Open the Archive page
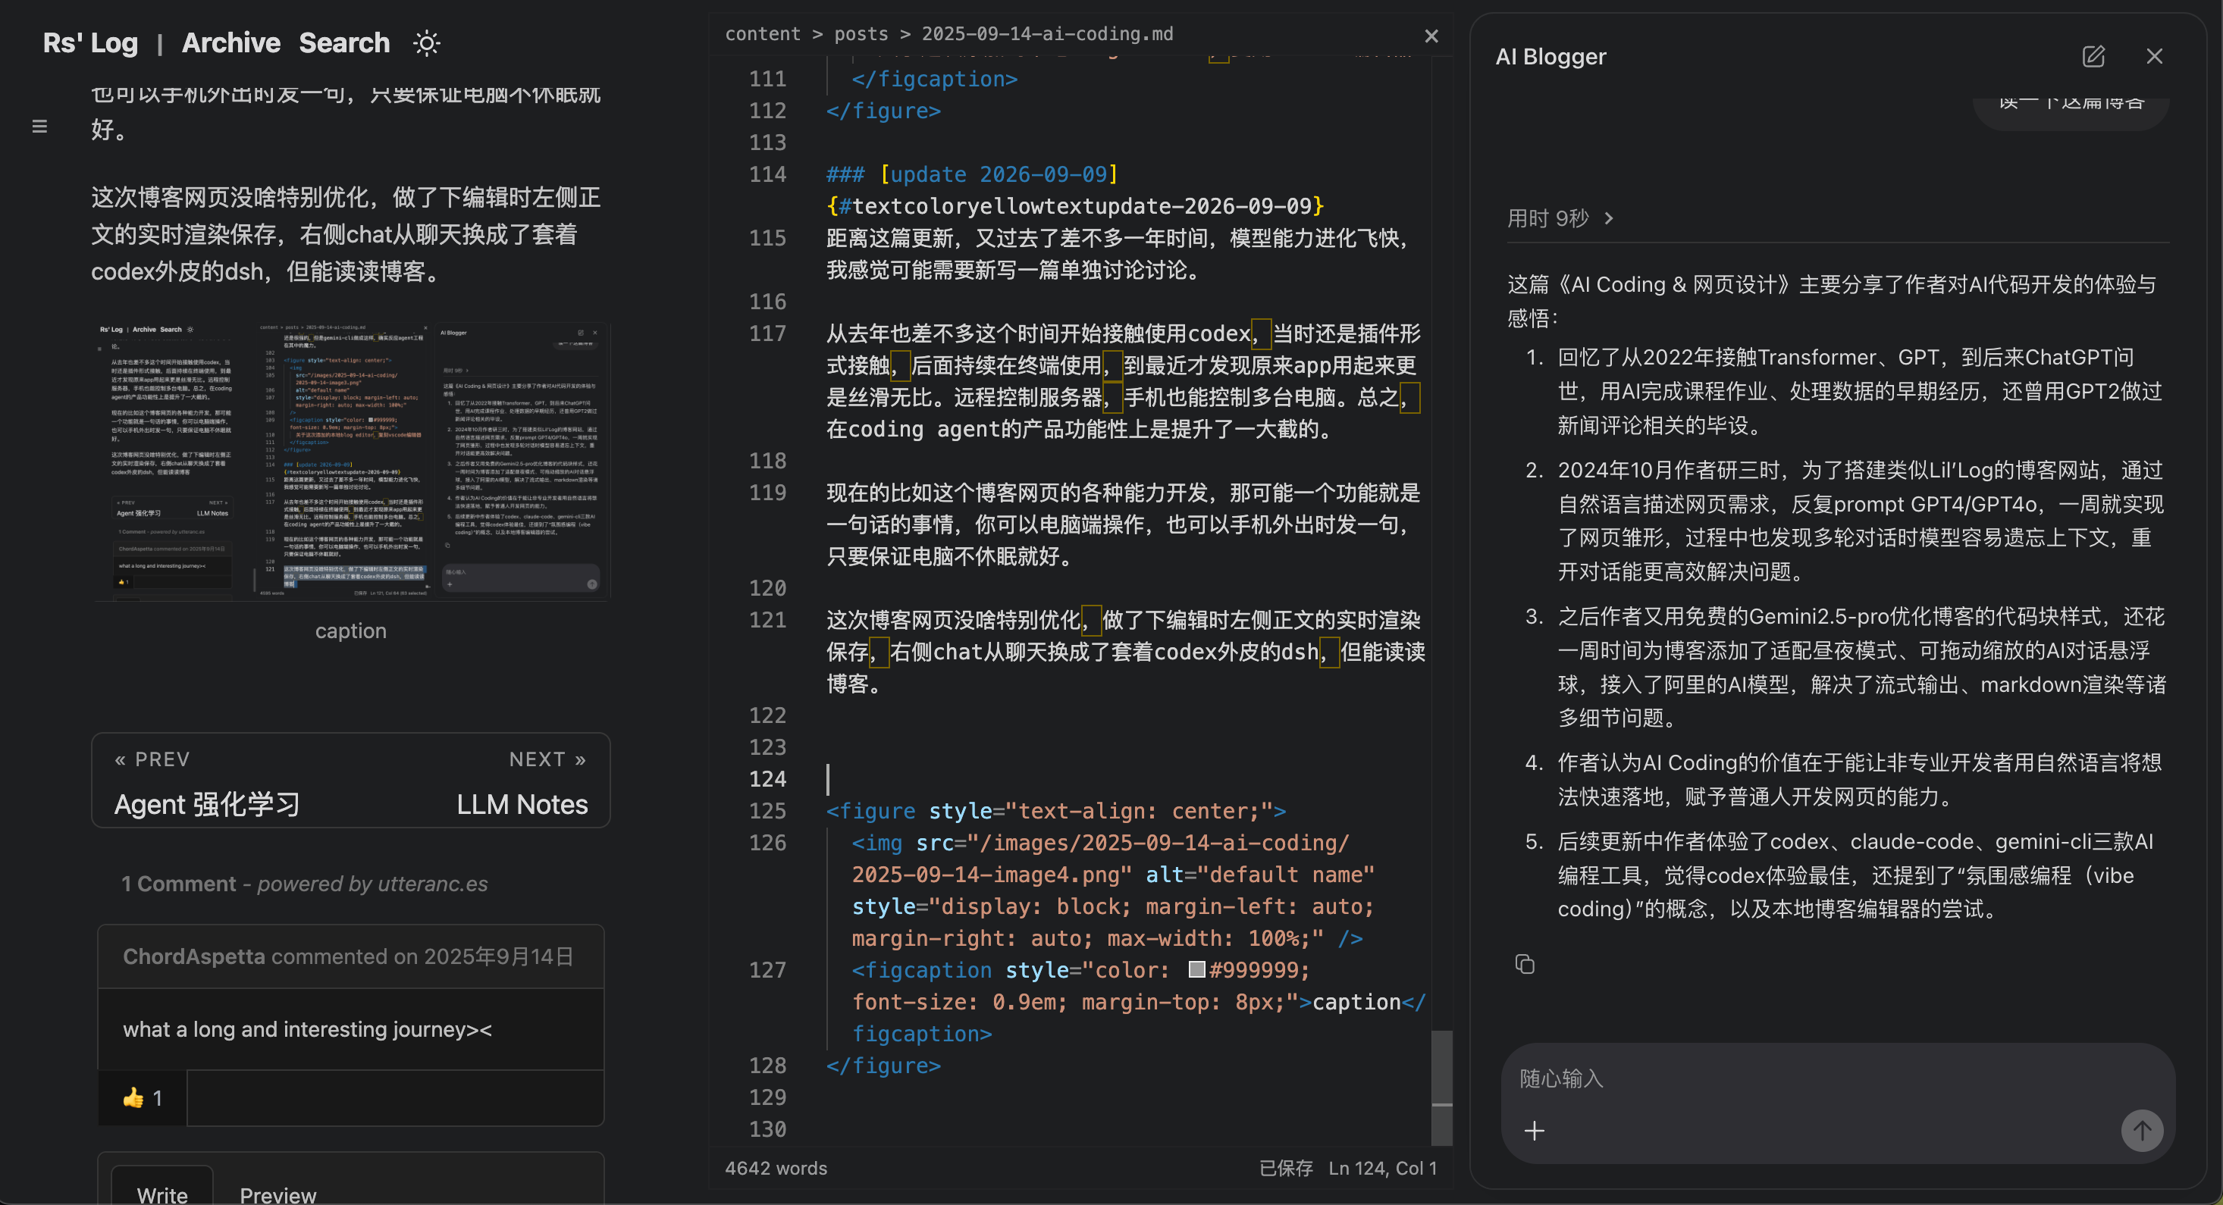2223x1205 pixels. coord(230,43)
